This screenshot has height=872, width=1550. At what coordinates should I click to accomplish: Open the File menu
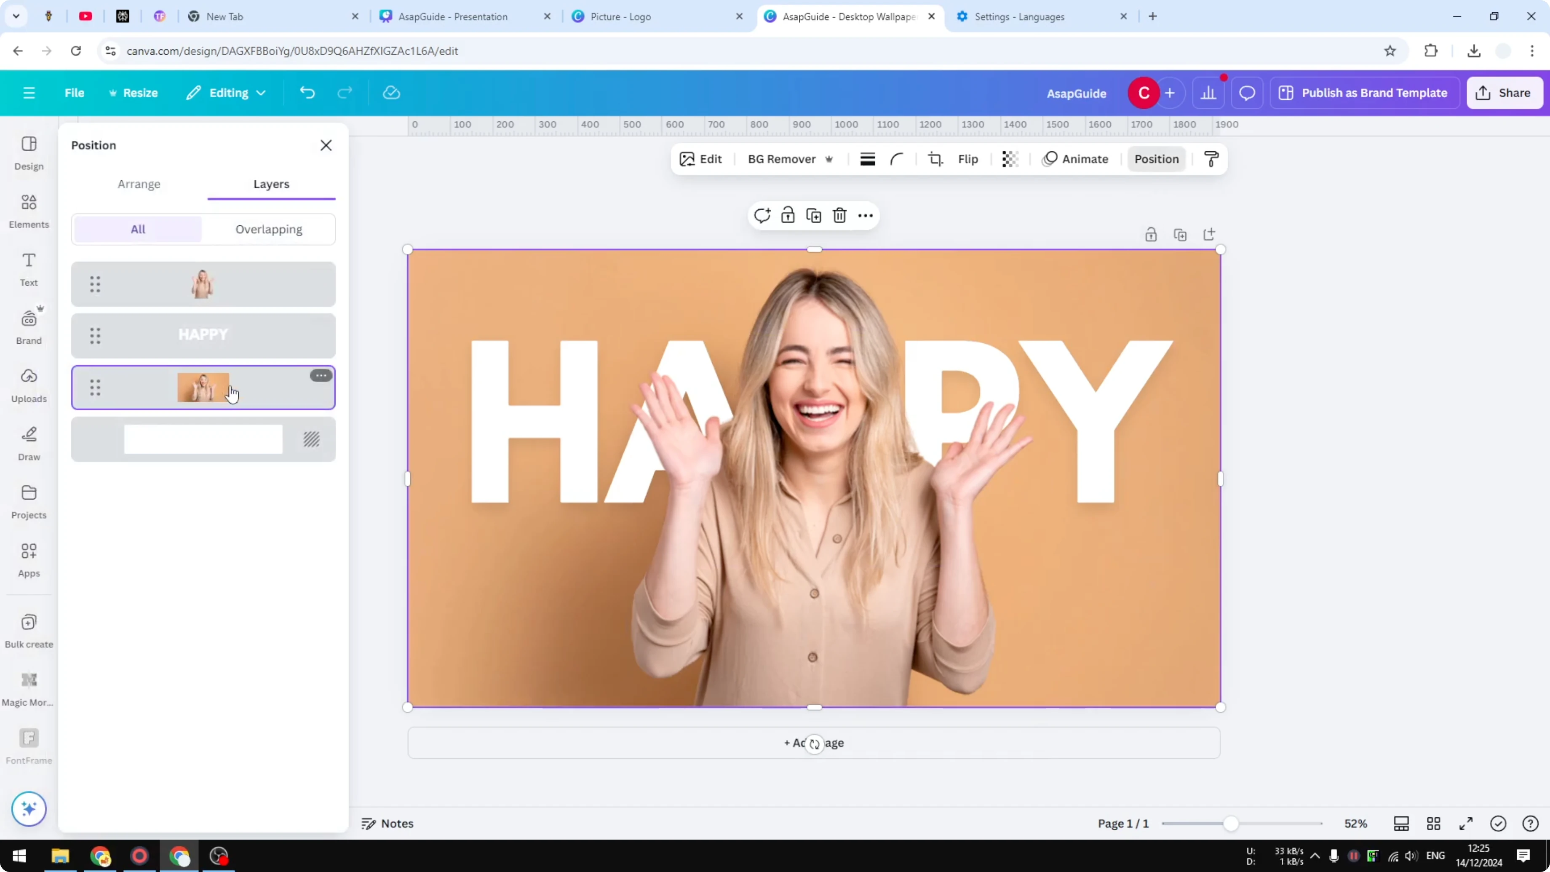(x=75, y=93)
